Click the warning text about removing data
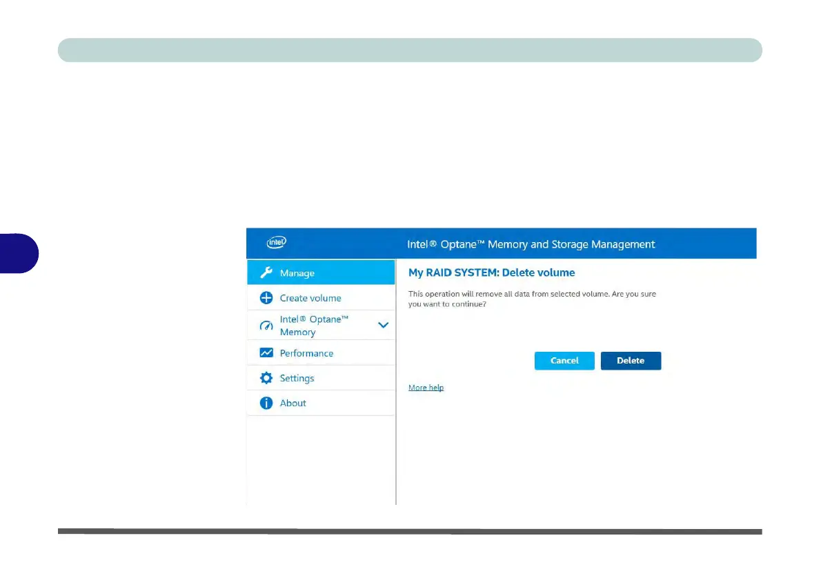 [x=532, y=299]
